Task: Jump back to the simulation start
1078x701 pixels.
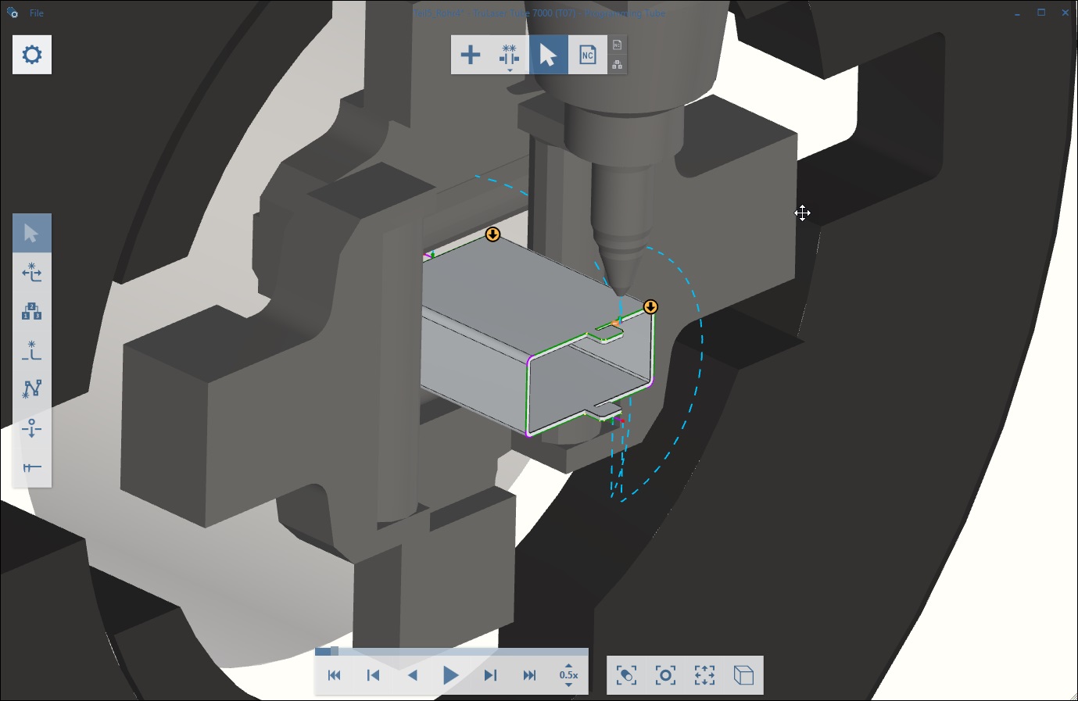Action: click(335, 675)
